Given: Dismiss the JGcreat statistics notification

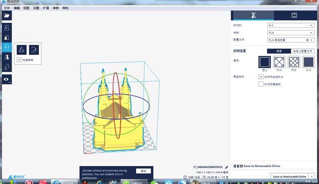Looking at the screenshot, I should [144, 171].
